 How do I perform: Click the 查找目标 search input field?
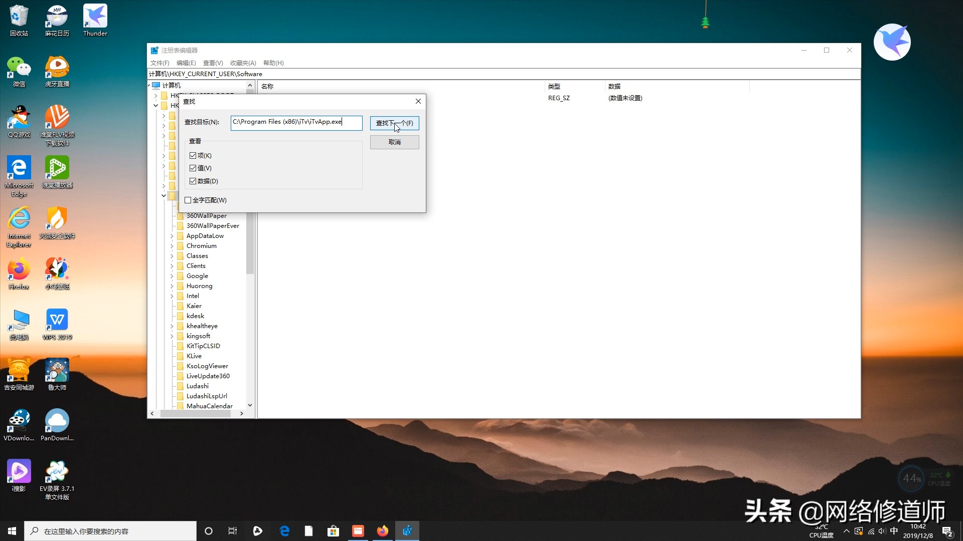[x=296, y=123]
